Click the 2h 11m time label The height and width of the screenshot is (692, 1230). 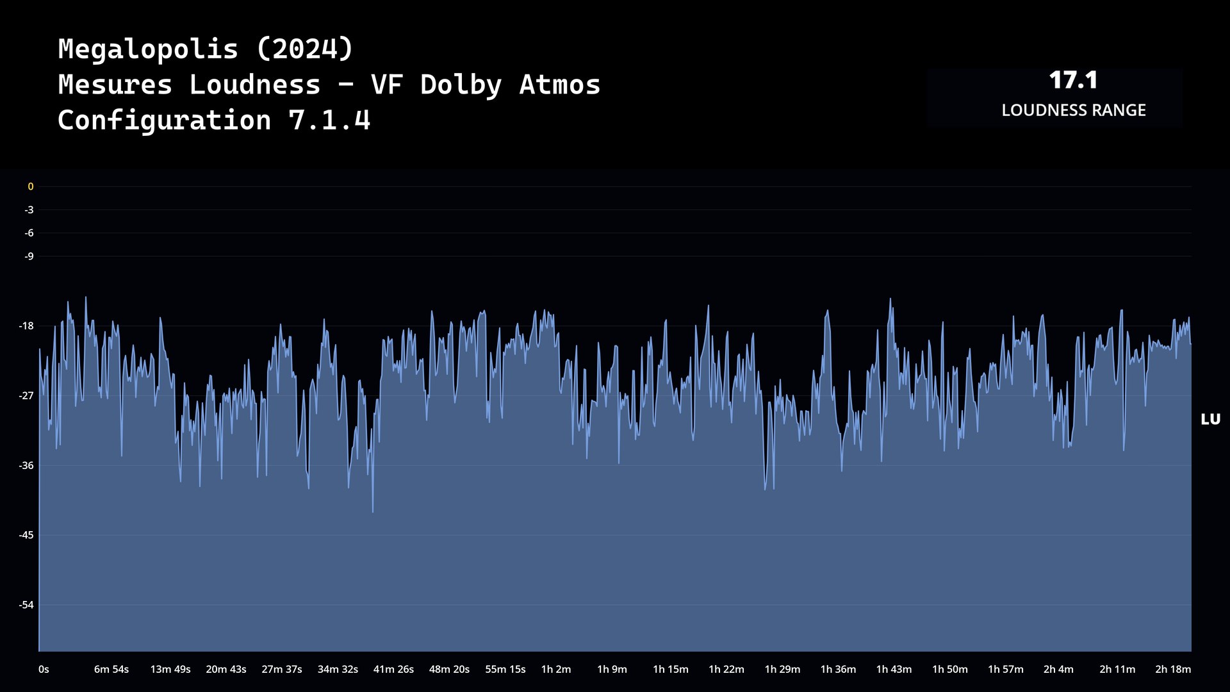[x=1117, y=669]
